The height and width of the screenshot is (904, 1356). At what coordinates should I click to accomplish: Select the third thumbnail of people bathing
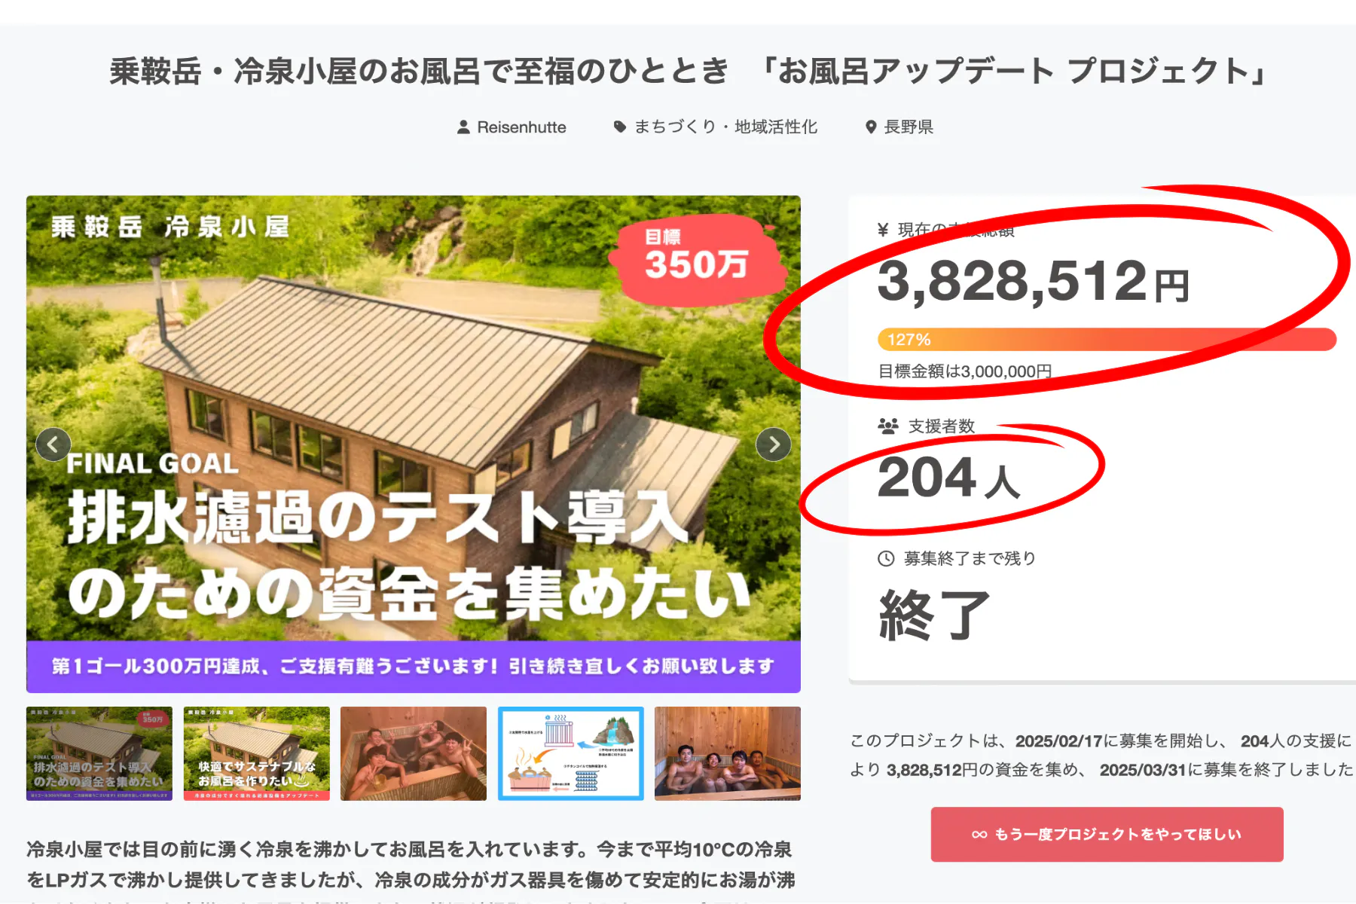414,753
